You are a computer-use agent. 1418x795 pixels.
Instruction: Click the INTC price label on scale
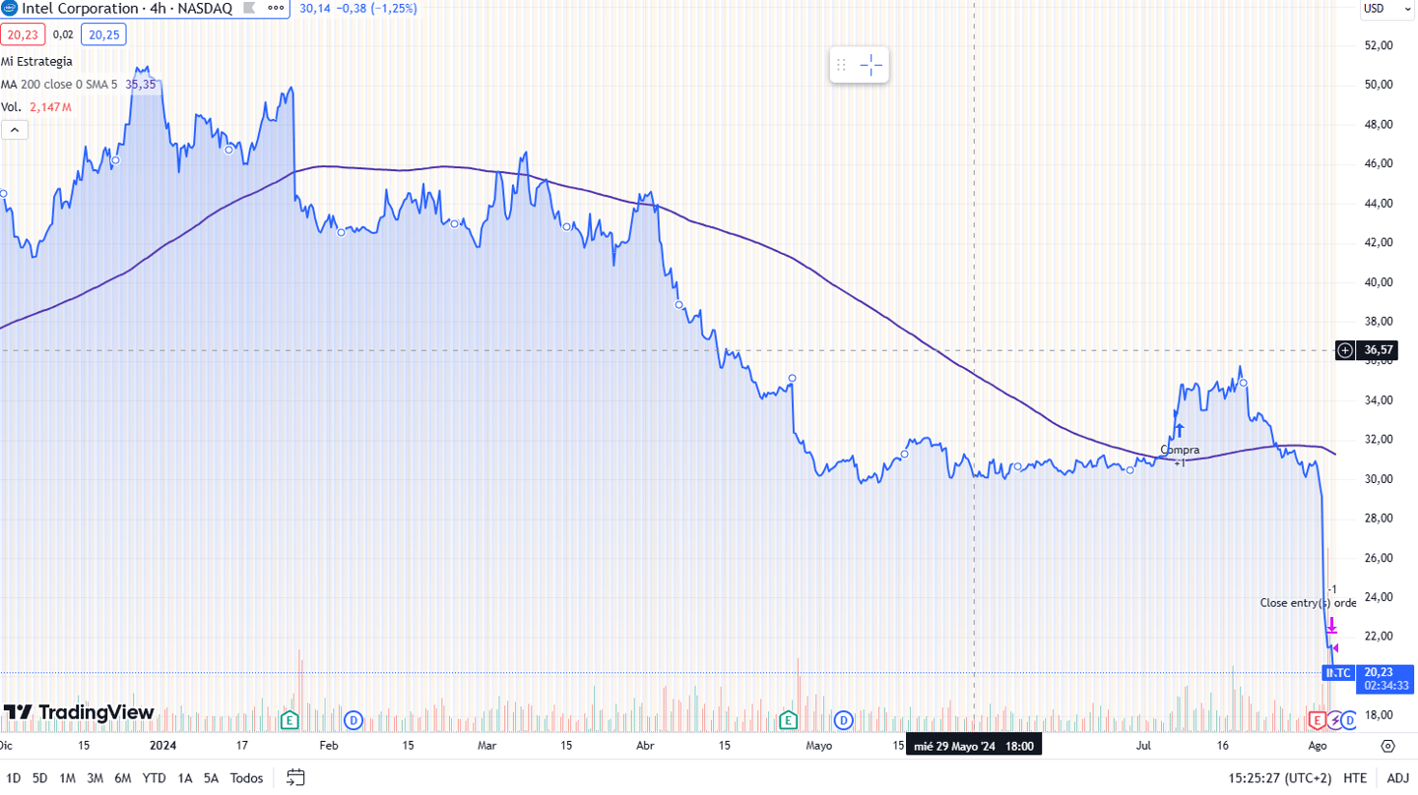(x=1337, y=673)
